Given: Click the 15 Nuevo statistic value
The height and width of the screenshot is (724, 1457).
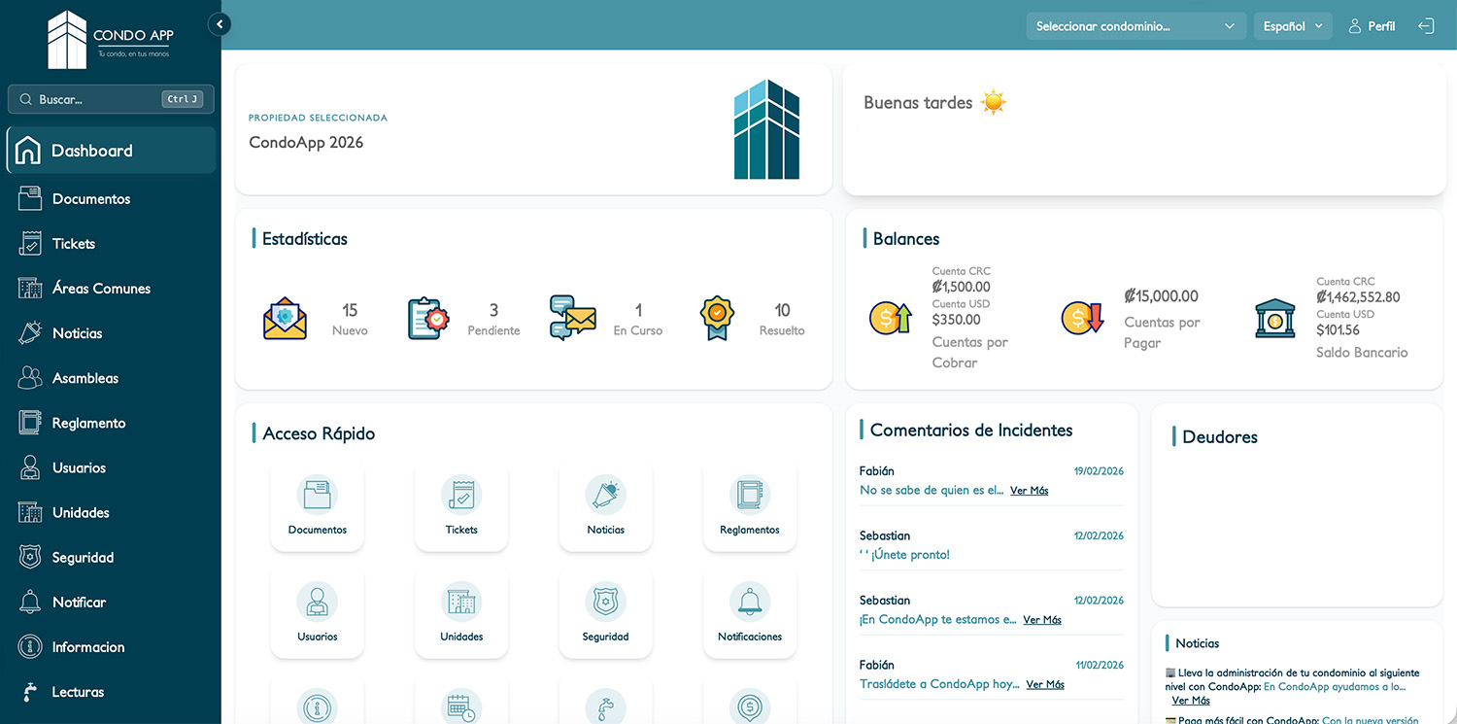Looking at the screenshot, I should point(350,310).
